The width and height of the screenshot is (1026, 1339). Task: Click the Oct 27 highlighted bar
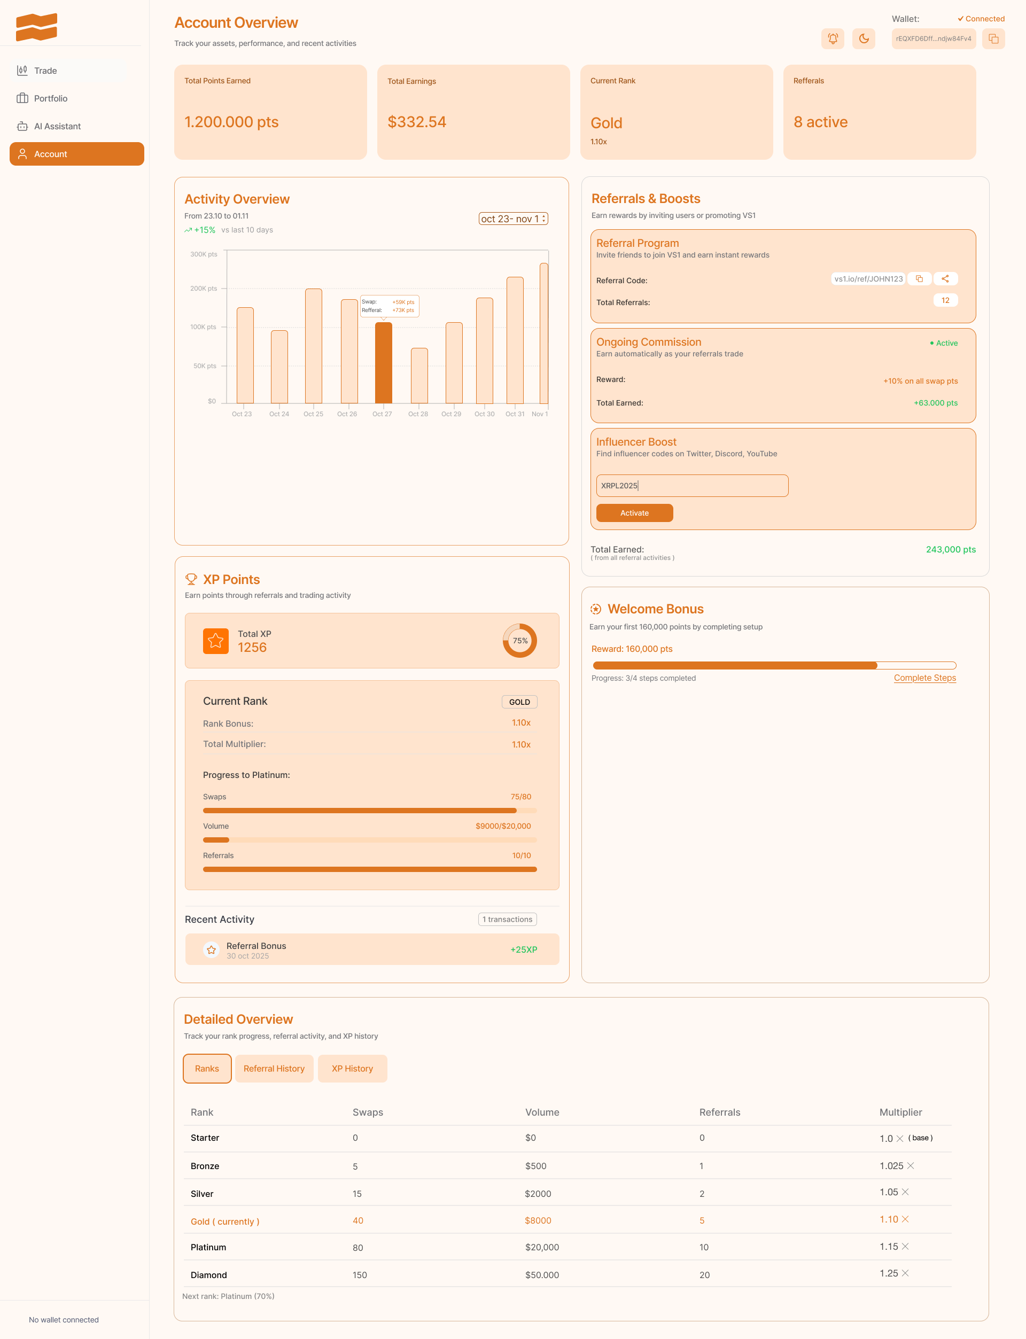click(x=384, y=363)
